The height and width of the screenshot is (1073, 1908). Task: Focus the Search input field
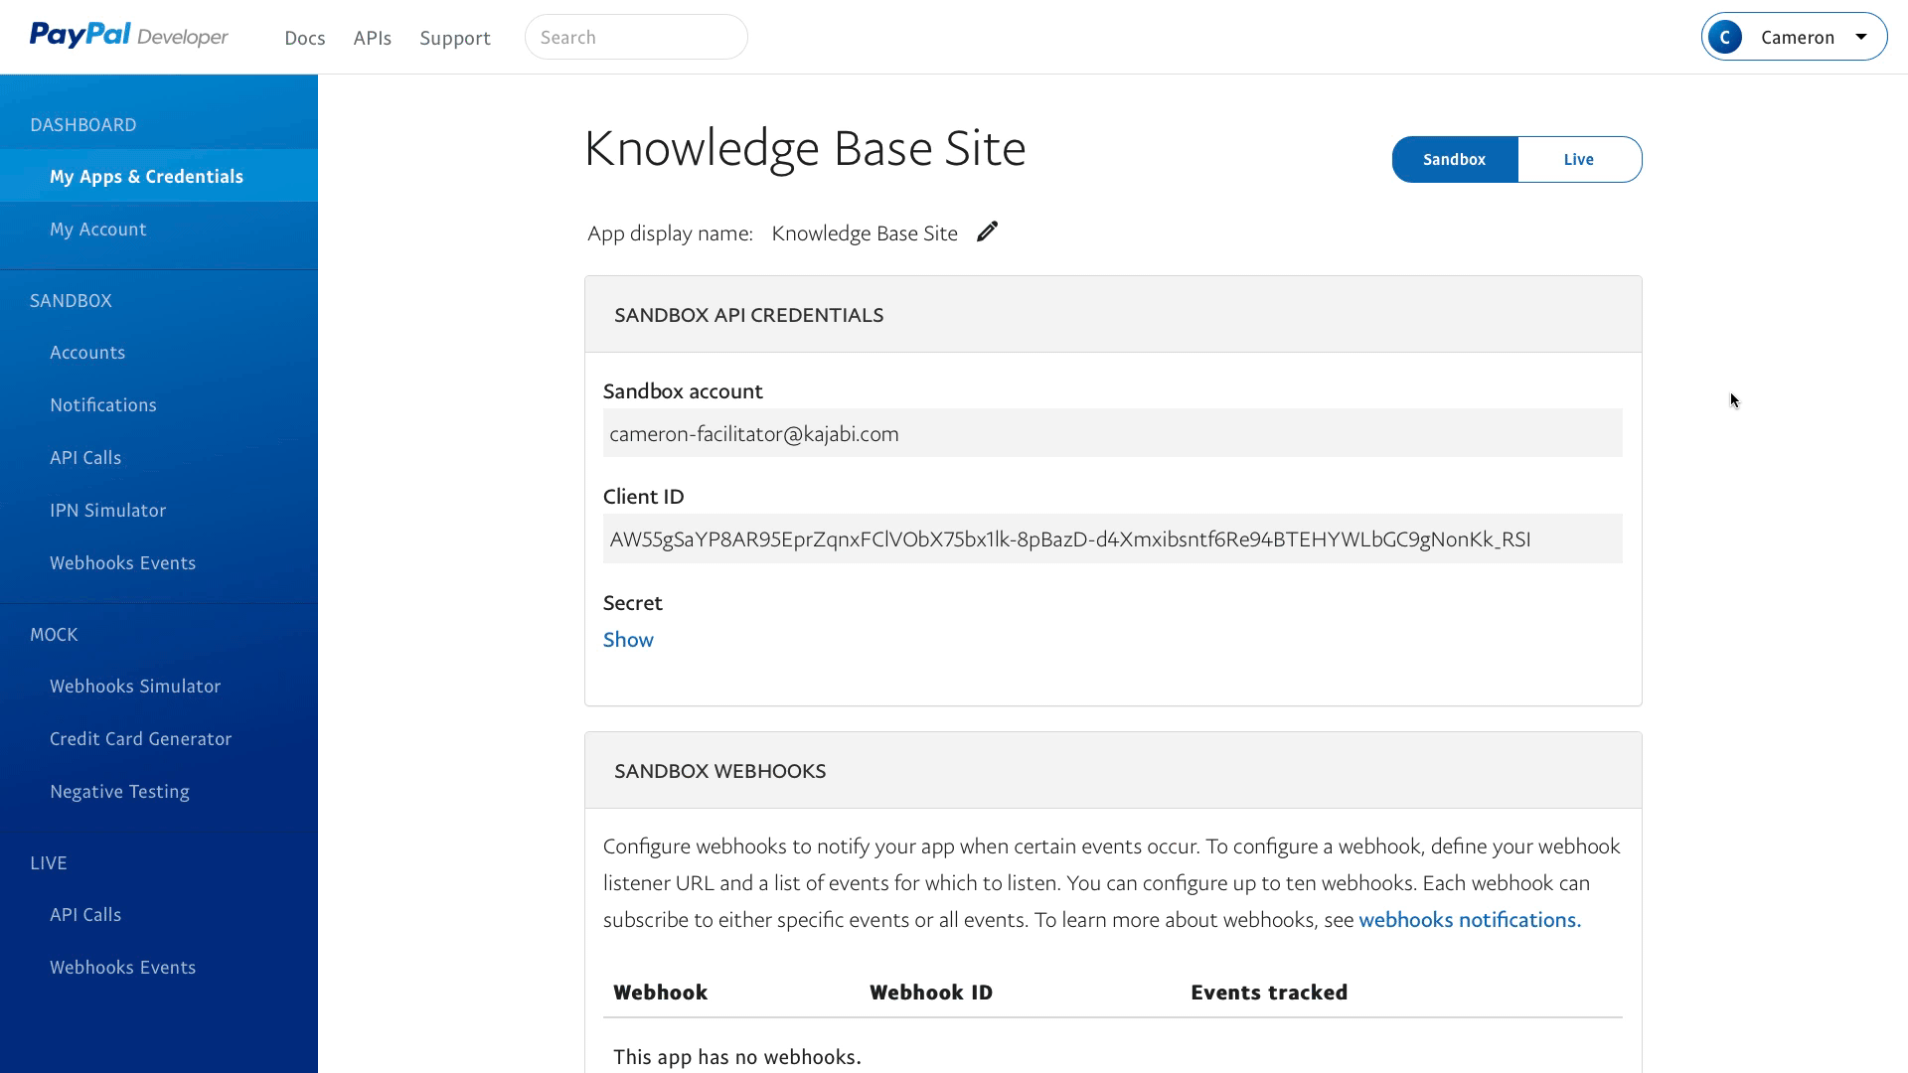(636, 37)
